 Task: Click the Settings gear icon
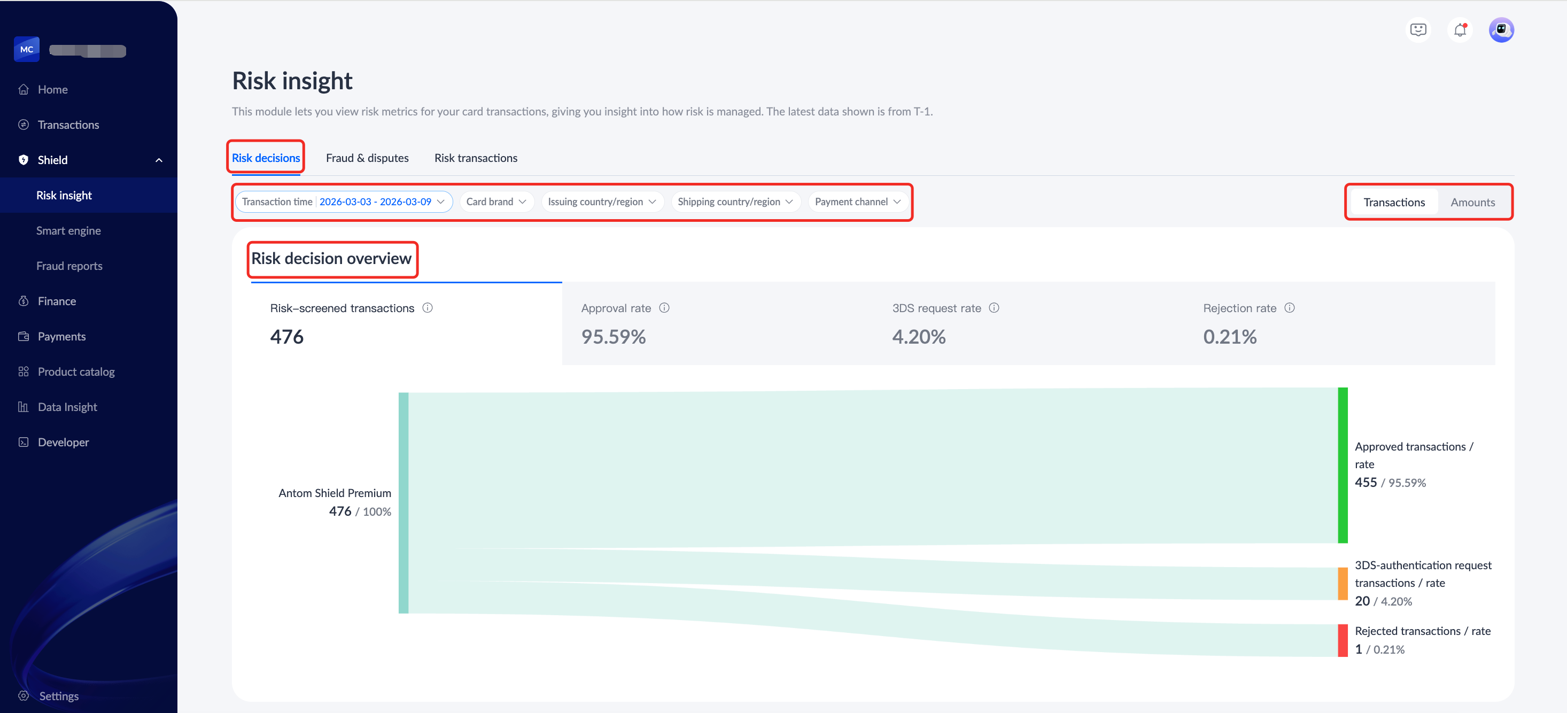click(x=24, y=695)
